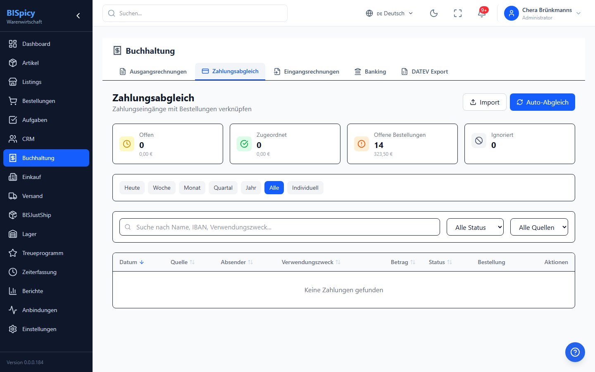Open the Bestellungen cart icon

point(13,101)
